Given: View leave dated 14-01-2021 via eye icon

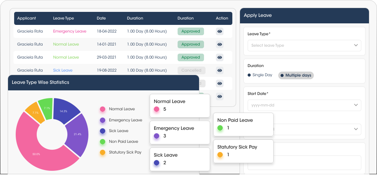Looking at the screenshot, I should (220, 44).
